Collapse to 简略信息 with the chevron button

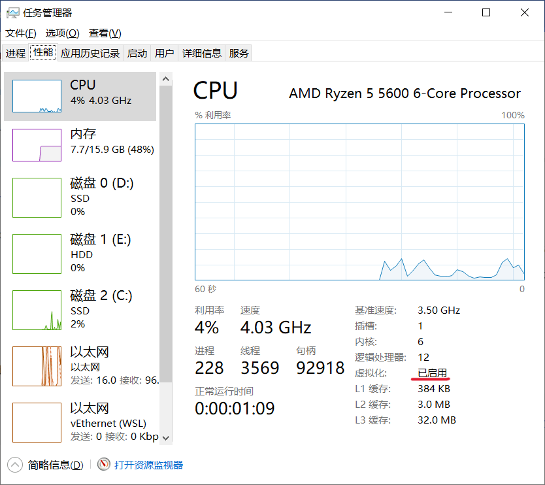pyautogui.click(x=15, y=465)
